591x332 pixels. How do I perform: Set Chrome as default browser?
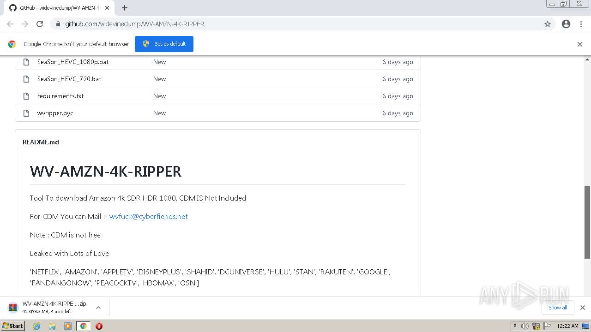click(x=164, y=44)
